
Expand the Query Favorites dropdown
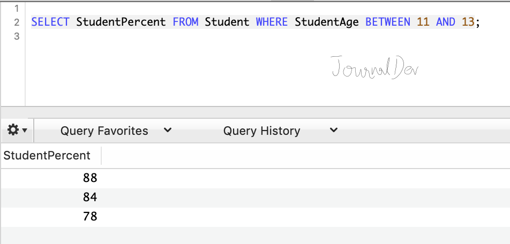(x=116, y=131)
